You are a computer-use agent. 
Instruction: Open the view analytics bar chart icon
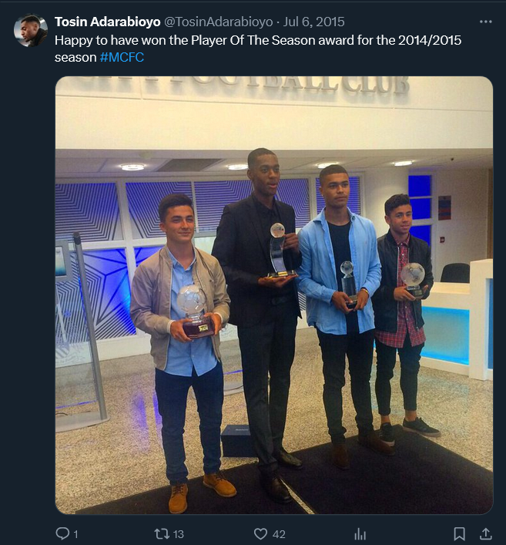[x=360, y=534]
